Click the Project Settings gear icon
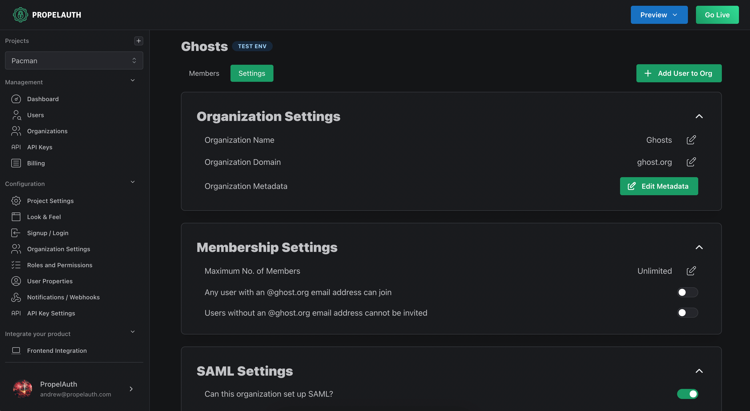This screenshot has width=750, height=411. pyautogui.click(x=16, y=201)
